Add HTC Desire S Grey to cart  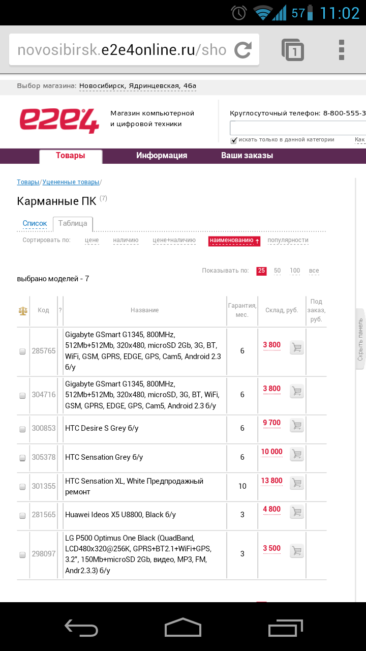[x=297, y=425]
